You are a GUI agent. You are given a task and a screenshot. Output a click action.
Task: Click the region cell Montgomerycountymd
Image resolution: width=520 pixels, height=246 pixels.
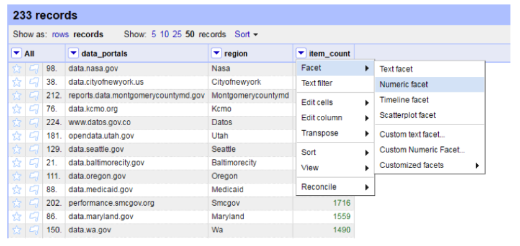[251, 95]
